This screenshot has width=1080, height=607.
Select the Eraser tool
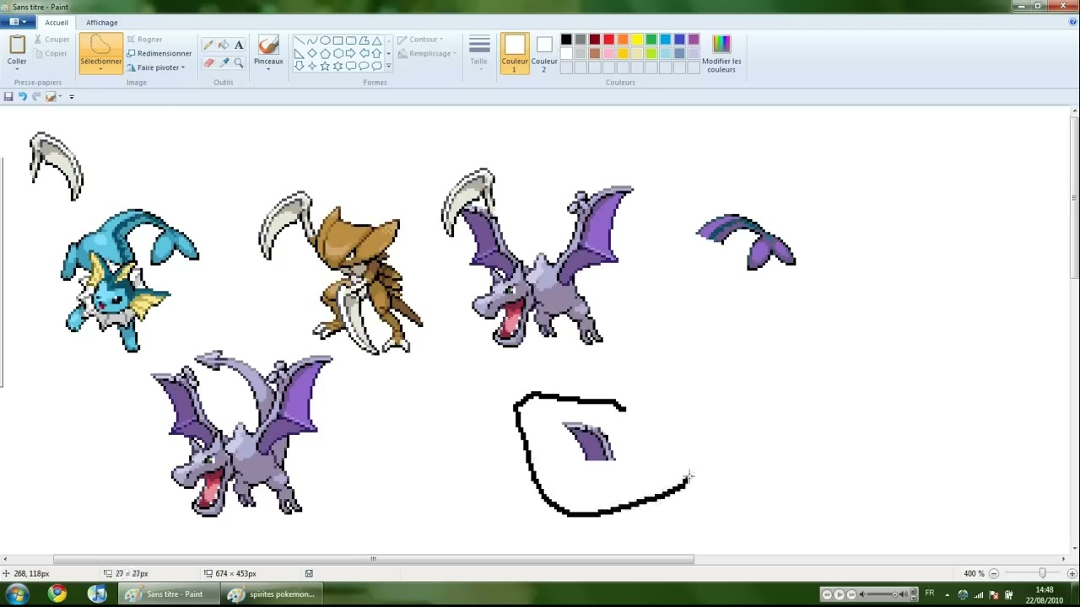[x=208, y=62]
